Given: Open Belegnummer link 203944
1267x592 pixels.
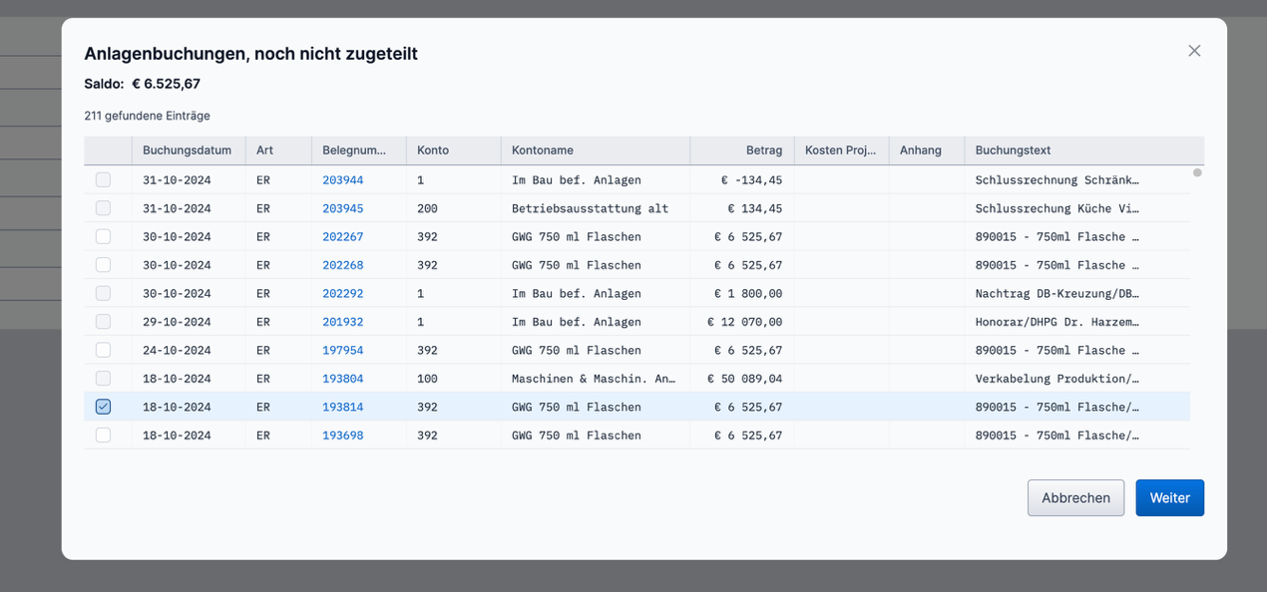Looking at the screenshot, I should point(342,180).
